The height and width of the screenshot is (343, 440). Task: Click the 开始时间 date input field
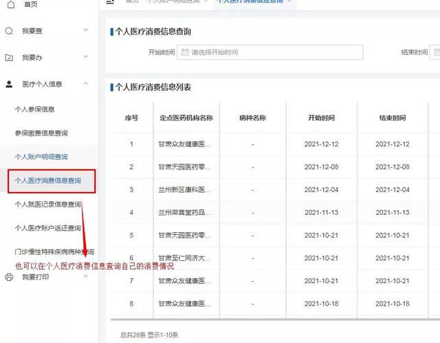point(269,52)
